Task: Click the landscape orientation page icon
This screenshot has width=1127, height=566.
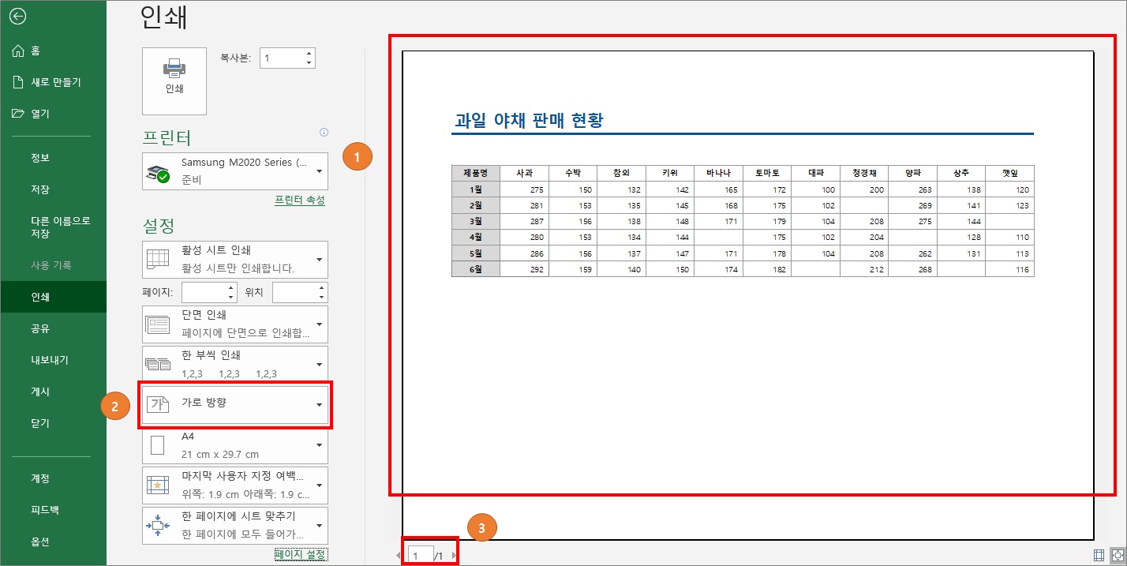Action: 159,405
